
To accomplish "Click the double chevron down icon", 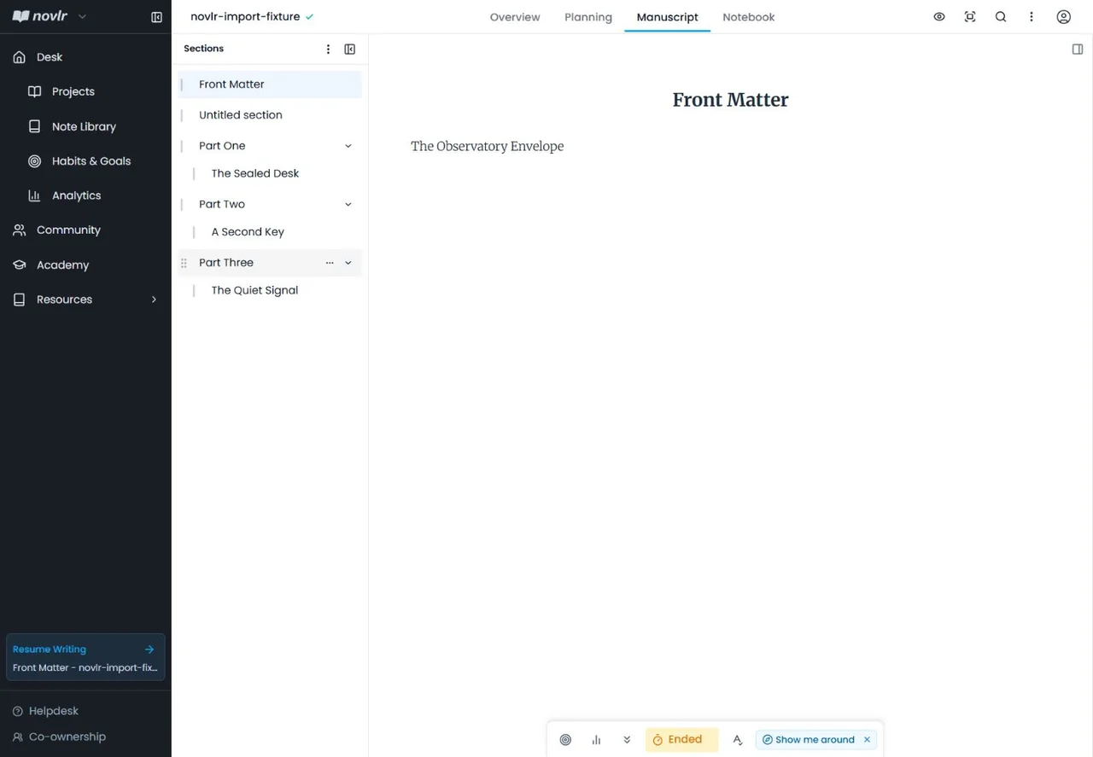I will [627, 740].
